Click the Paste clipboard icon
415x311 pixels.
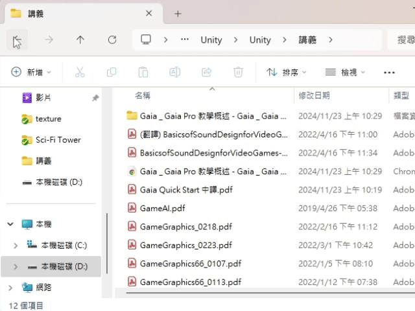[143, 73]
